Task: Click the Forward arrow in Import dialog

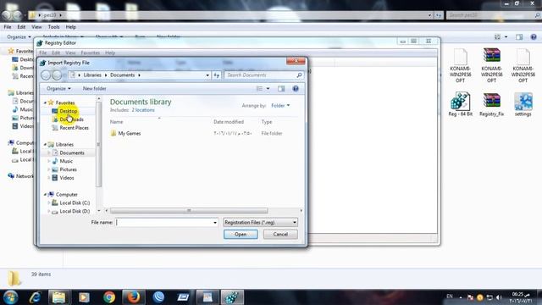Action: [57, 75]
